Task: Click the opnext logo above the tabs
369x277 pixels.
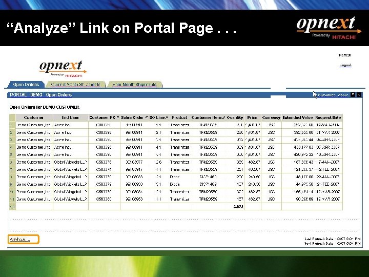Action: (63, 69)
